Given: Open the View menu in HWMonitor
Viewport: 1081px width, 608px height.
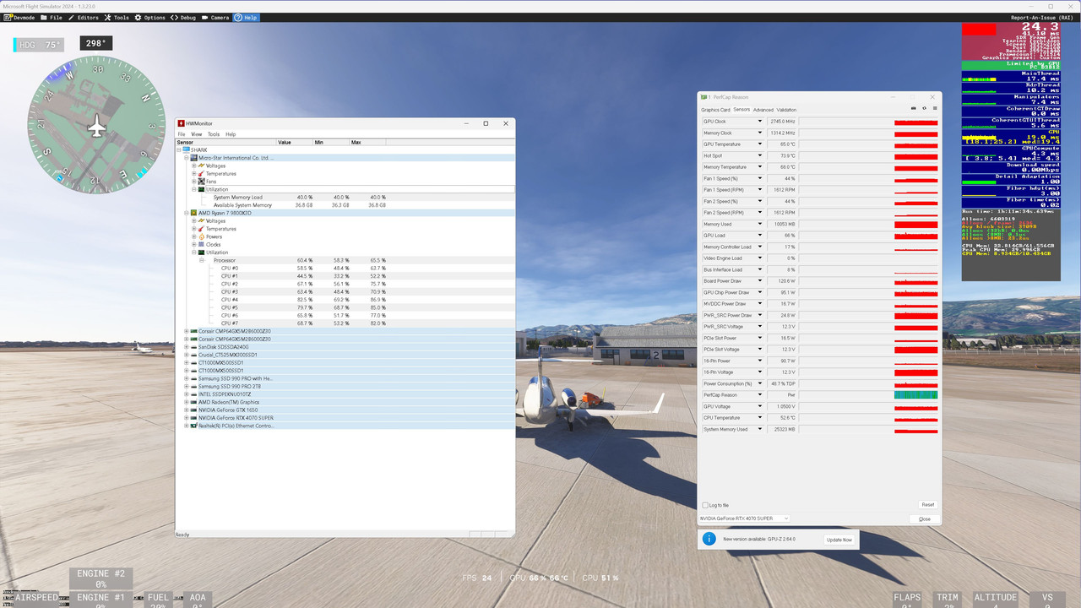Looking at the screenshot, I should tap(196, 134).
